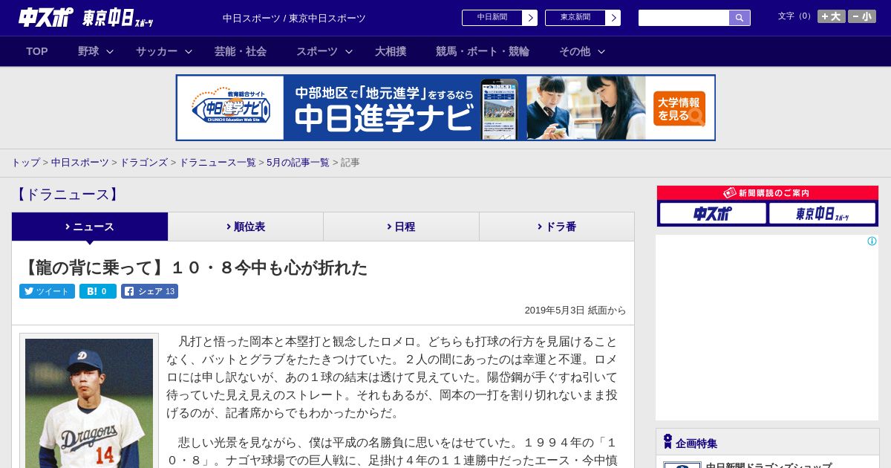Viewport: 891px width, 468px height.
Task: Click the search magnifier button
Action: click(740, 18)
